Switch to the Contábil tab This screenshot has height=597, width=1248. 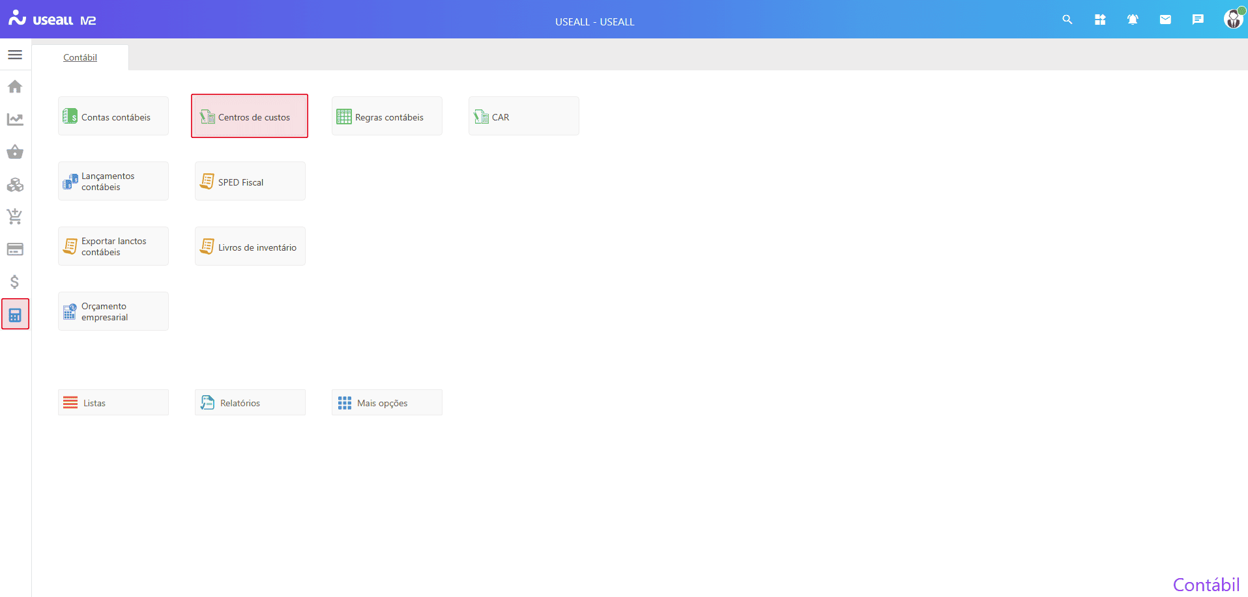click(x=80, y=57)
